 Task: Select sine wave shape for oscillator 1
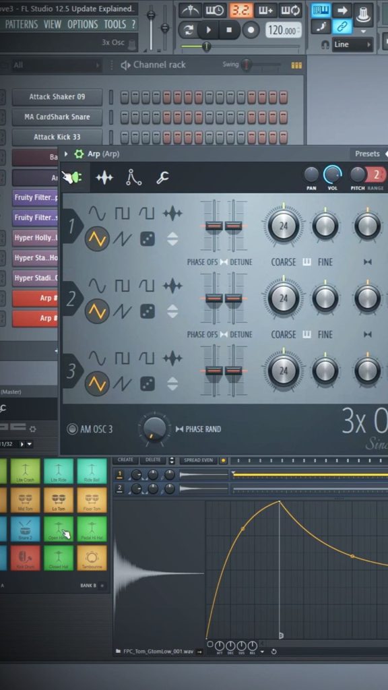[x=97, y=214]
